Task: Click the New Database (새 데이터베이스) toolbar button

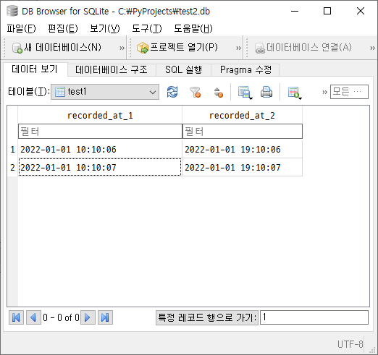Action: click(x=56, y=48)
